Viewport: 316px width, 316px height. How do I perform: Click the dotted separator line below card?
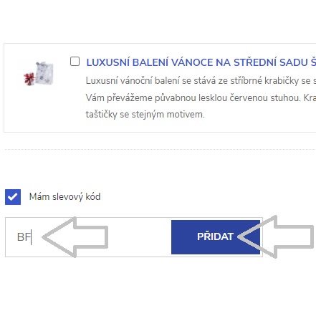[160, 149]
